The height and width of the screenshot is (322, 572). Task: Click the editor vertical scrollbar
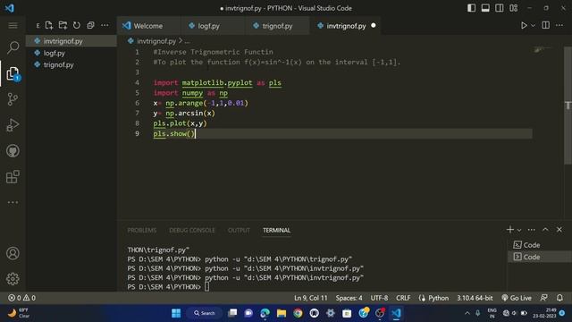click(x=568, y=106)
